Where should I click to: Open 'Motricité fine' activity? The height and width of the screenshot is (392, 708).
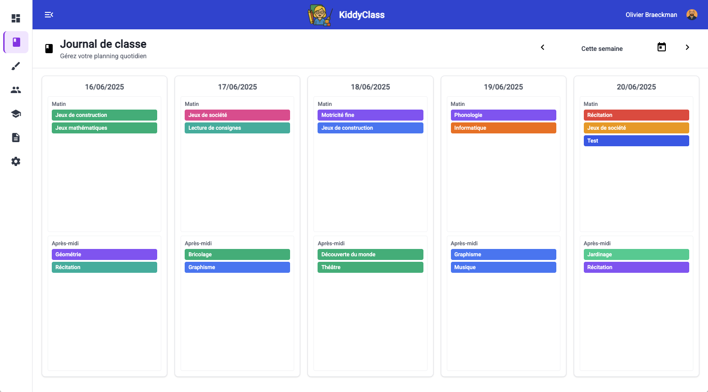[x=370, y=115]
